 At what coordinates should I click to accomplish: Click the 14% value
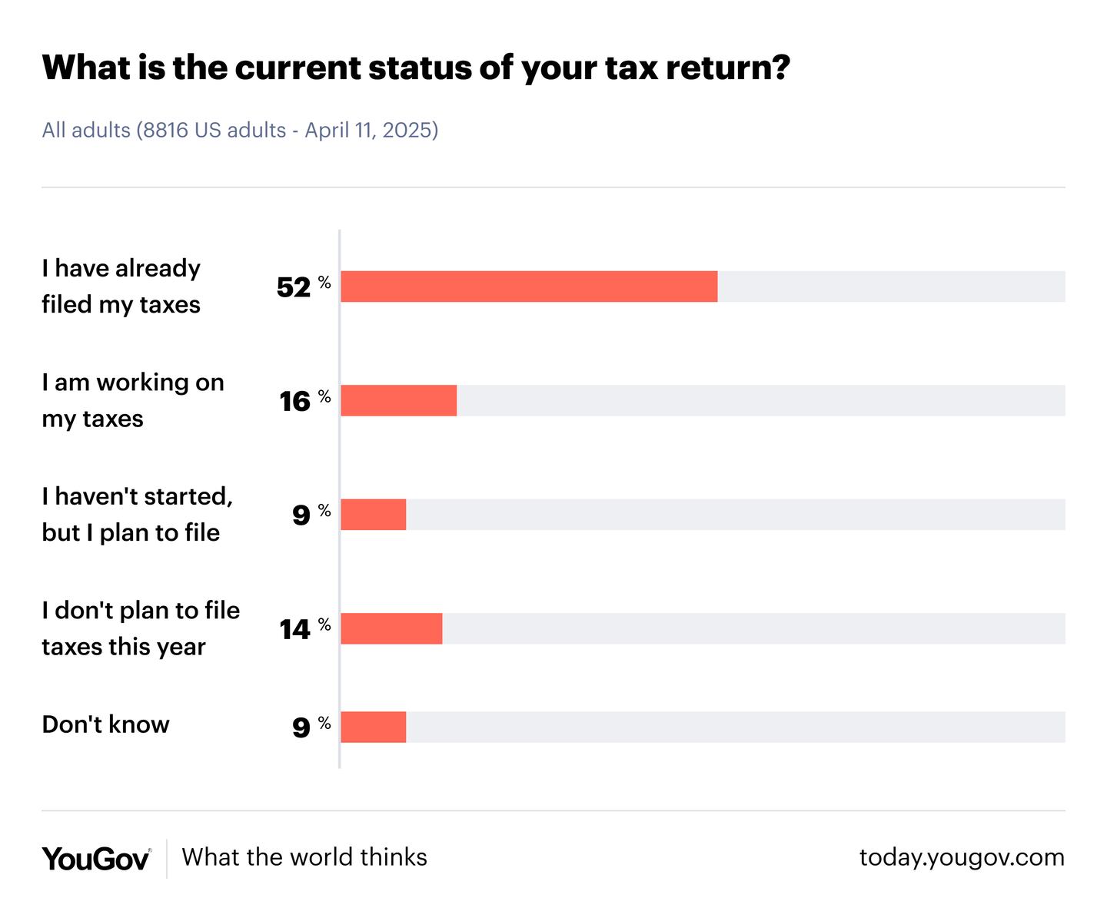coord(295,630)
